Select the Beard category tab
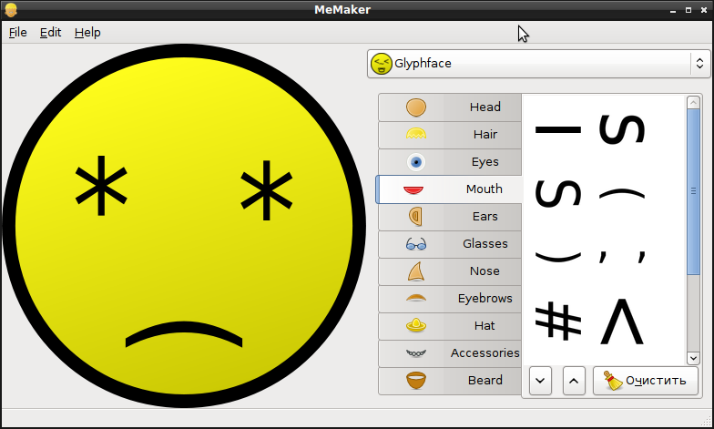714x429 pixels. click(450, 381)
